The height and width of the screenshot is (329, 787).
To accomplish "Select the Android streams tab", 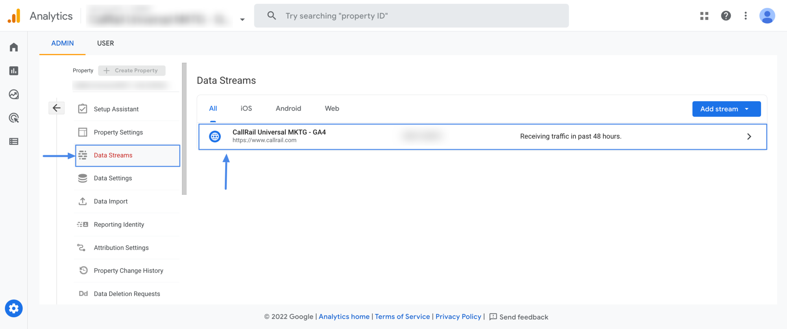I will point(288,108).
